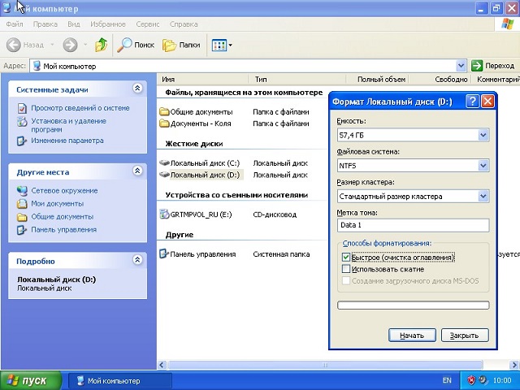Select Документы - Коля folder icon
Screen dimensions: 520x390
point(164,123)
